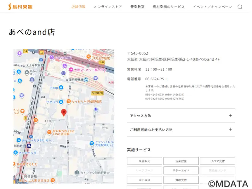Open 音楽教室 in the top navigation
Viewport: 252px width, 189px height.
tap(137, 7)
